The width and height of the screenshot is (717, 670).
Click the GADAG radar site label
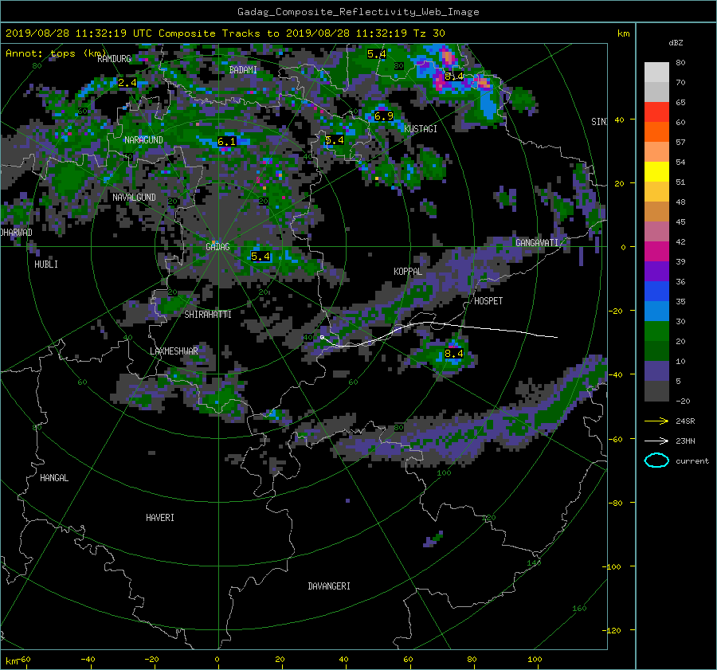pyautogui.click(x=217, y=247)
